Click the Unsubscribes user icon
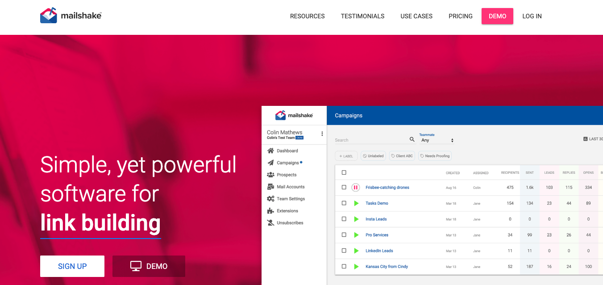603x285 pixels. [270, 223]
